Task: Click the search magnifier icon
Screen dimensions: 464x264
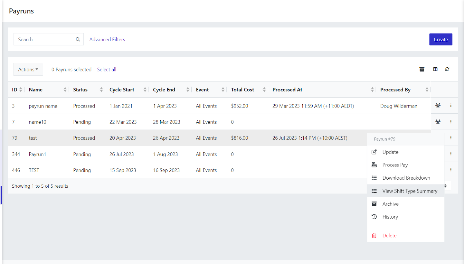Action: click(78, 40)
